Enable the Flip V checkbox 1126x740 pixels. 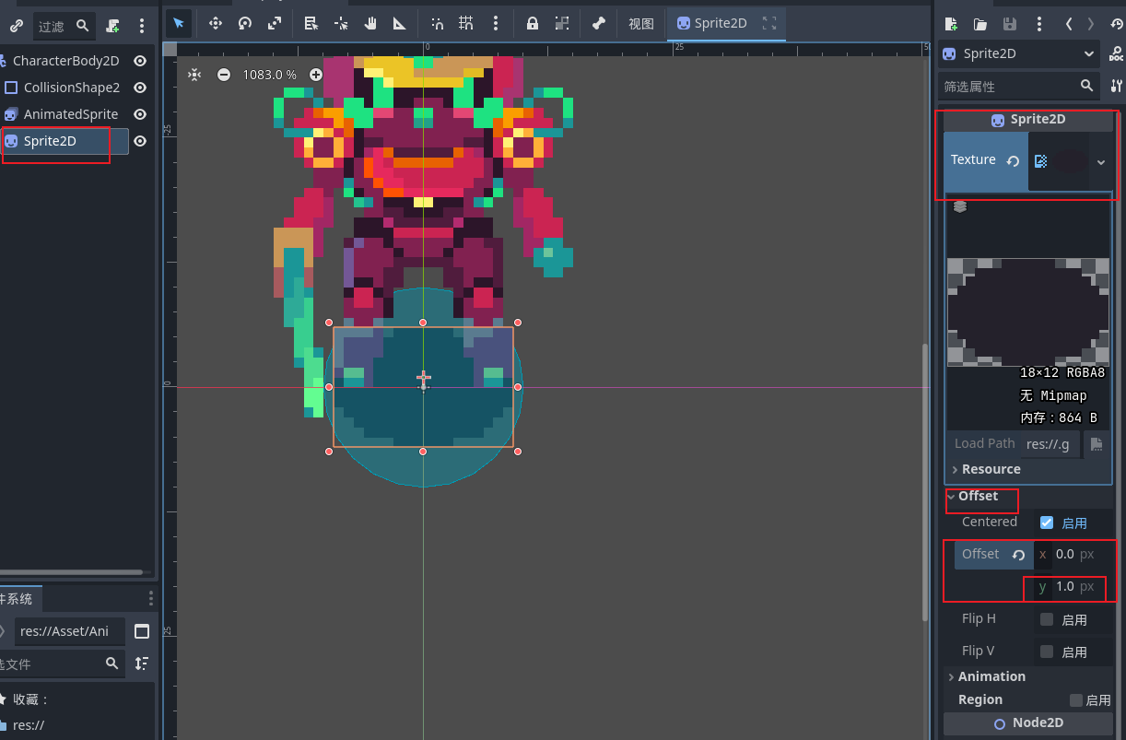[1047, 652]
